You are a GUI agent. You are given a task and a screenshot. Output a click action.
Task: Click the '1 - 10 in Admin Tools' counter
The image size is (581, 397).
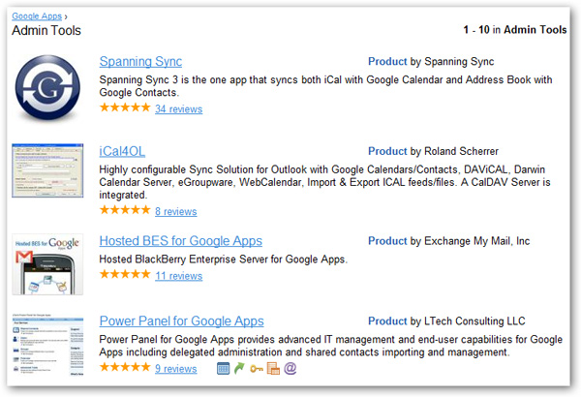515,30
